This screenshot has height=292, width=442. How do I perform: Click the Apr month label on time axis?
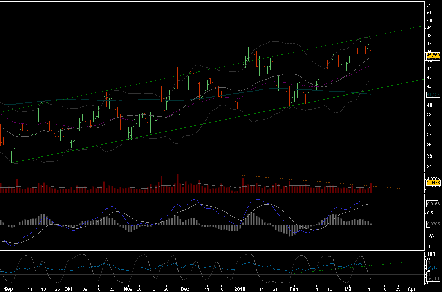tap(411, 289)
